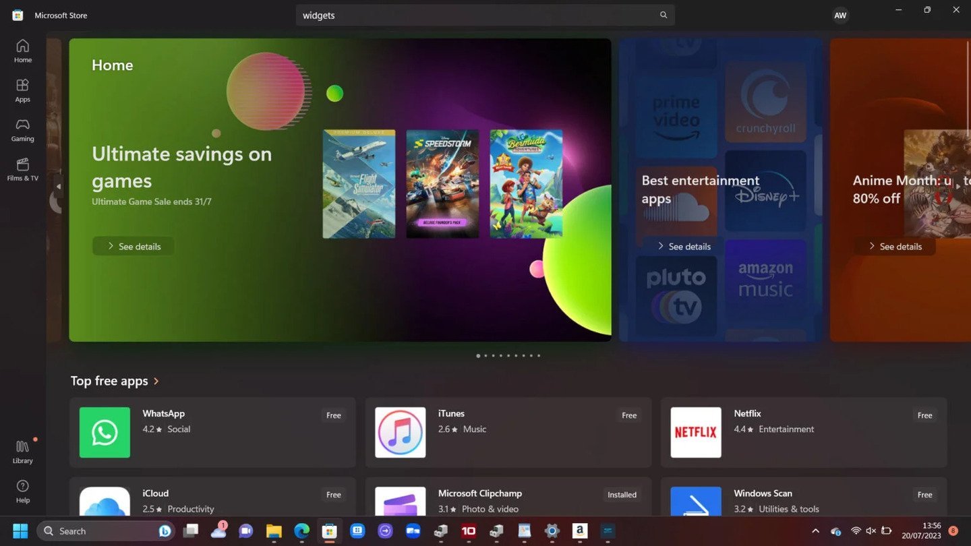
Task: Click the previous banner arrow on carousel
Action: (x=59, y=186)
